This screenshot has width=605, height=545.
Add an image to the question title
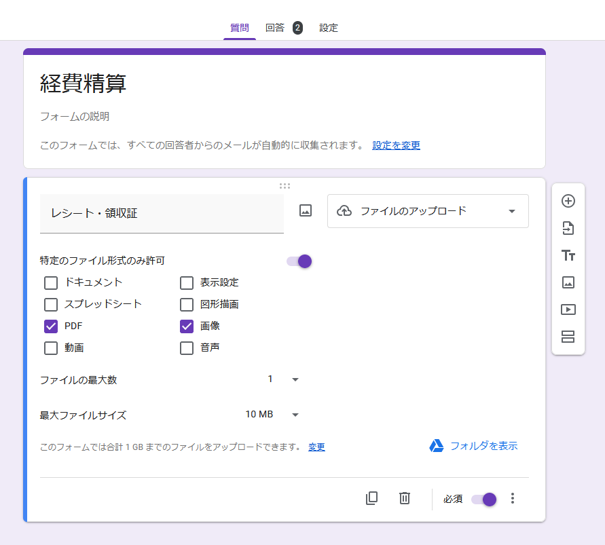[304, 210]
